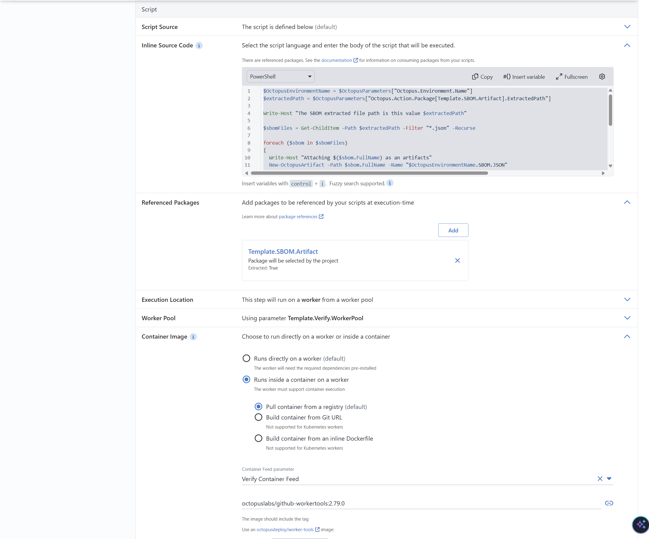Click the link icon beside the container image
The height and width of the screenshot is (539, 649).
pyautogui.click(x=609, y=503)
